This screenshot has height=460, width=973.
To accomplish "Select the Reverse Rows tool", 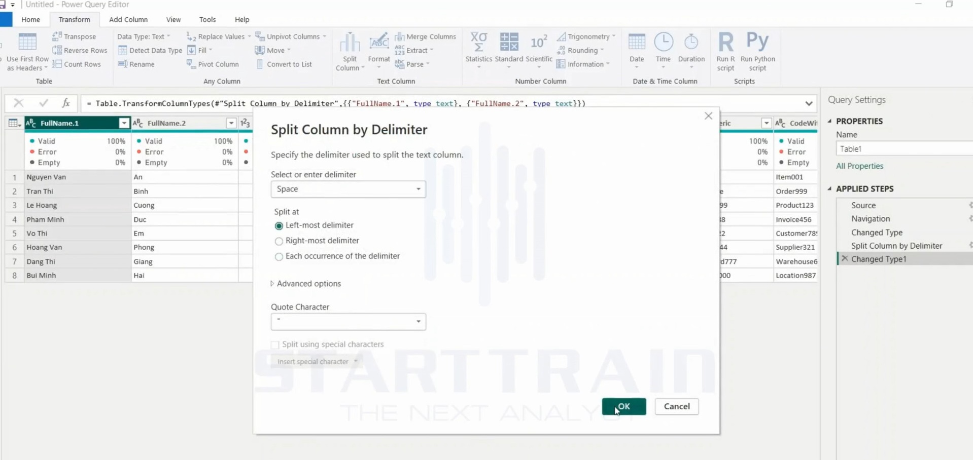I will click(80, 50).
